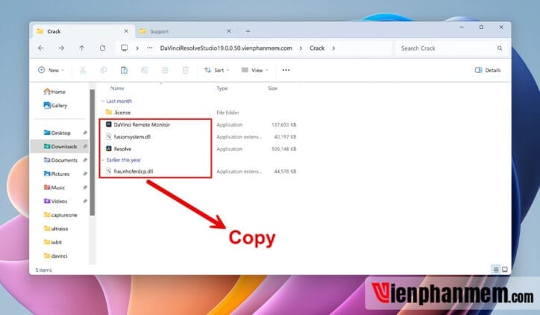Minimize the File Explorer window
The height and width of the screenshot is (315, 540).
tap(462, 27)
